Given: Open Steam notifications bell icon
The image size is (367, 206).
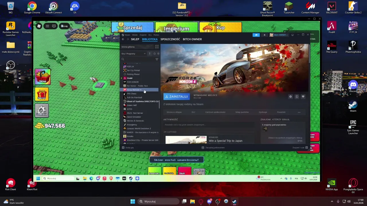Looking at the screenshot, I should pos(264,35).
